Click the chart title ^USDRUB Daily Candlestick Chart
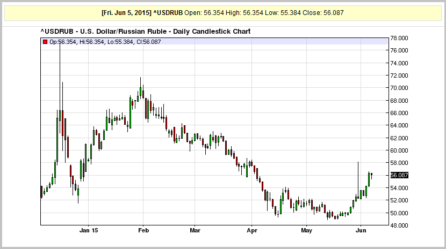446x249 pixels. point(145,32)
